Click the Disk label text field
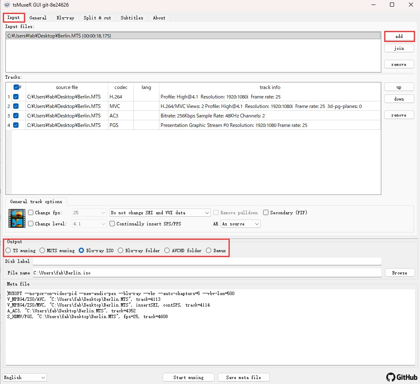The image size is (420, 384). pos(207,261)
